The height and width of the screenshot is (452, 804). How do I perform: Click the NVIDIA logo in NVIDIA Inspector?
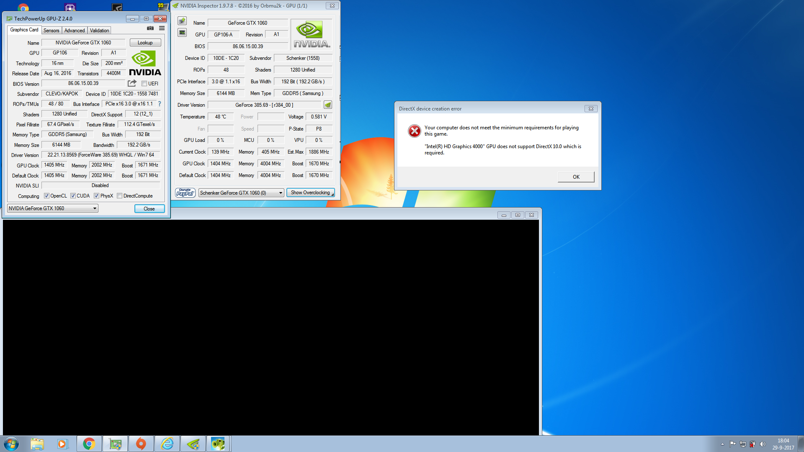click(x=312, y=35)
